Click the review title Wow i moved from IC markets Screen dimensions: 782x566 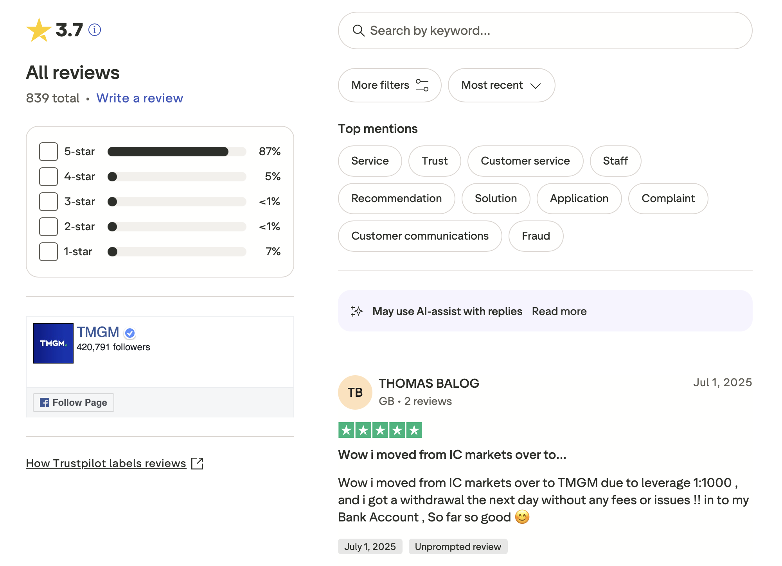click(x=452, y=455)
